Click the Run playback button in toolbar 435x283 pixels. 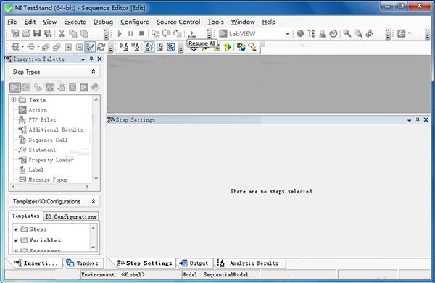pos(120,34)
